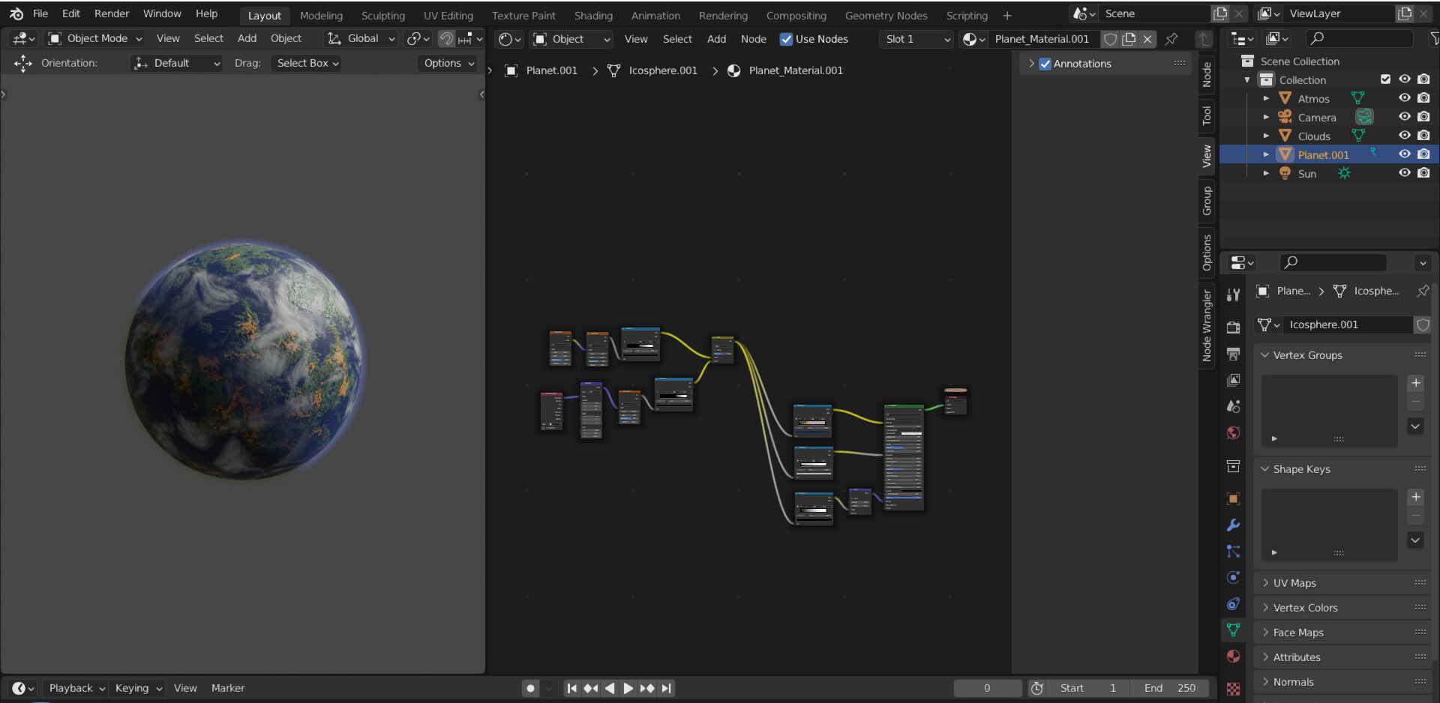Disable the Use Nodes checkbox
Image resolution: width=1440 pixels, height=703 pixels.
click(x=786, y=39)
